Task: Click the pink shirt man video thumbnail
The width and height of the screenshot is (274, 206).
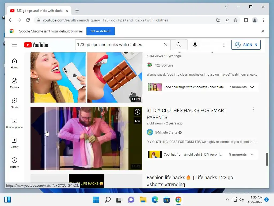Action: tap(86, 138)
